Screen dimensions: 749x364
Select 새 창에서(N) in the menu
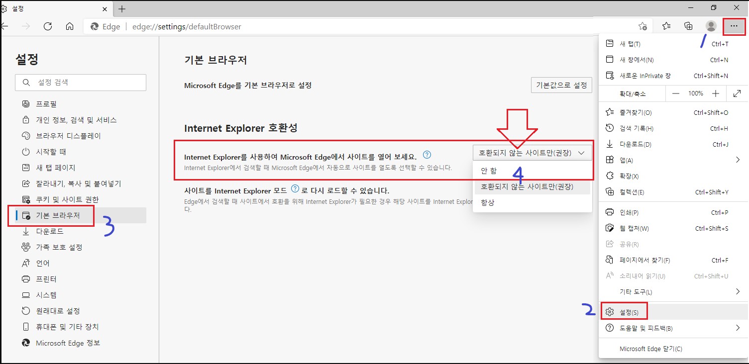pos(673,60)
